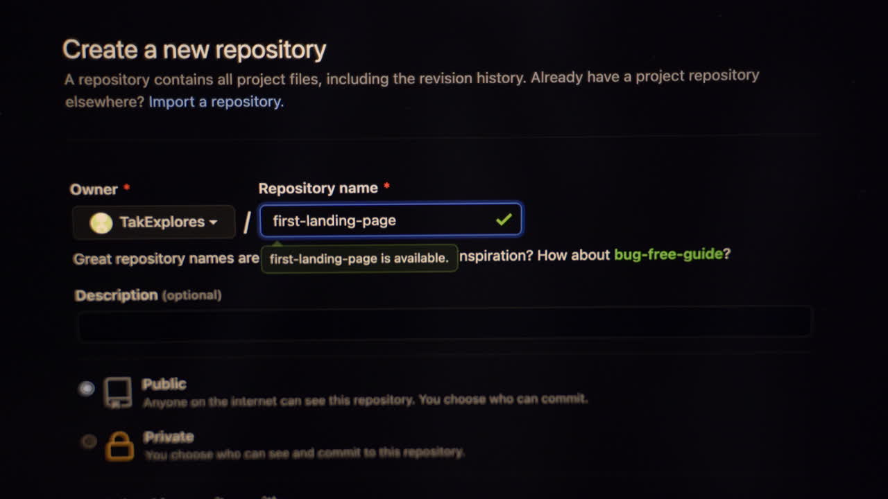
Task: Click the Owner field label
Action: tap(93, 189)
